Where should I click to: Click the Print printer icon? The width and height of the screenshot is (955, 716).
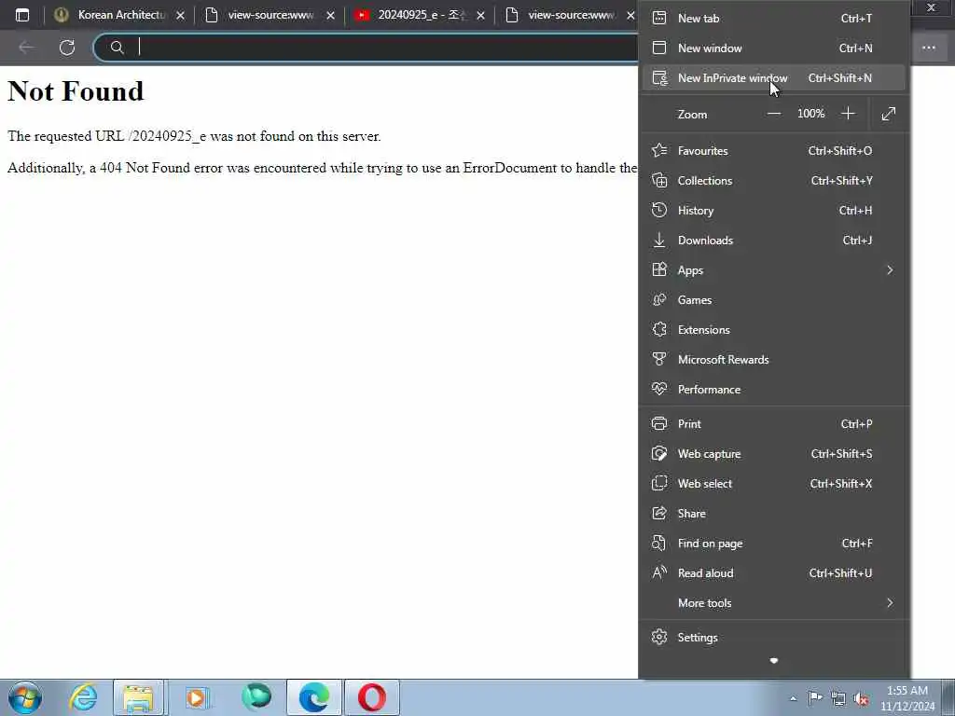(659, 424)
